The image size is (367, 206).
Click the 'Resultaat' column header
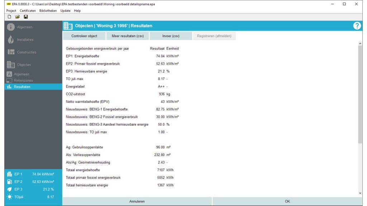pos(157,49)
